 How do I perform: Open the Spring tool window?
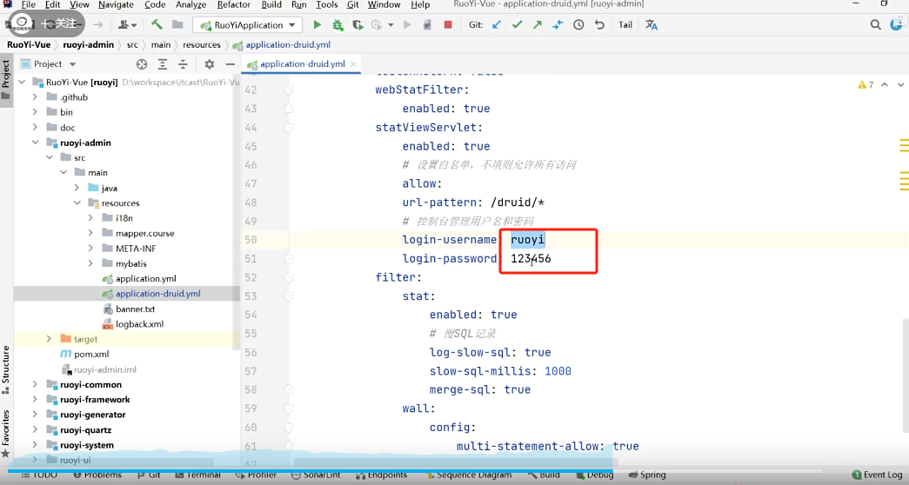click(647, 475)
